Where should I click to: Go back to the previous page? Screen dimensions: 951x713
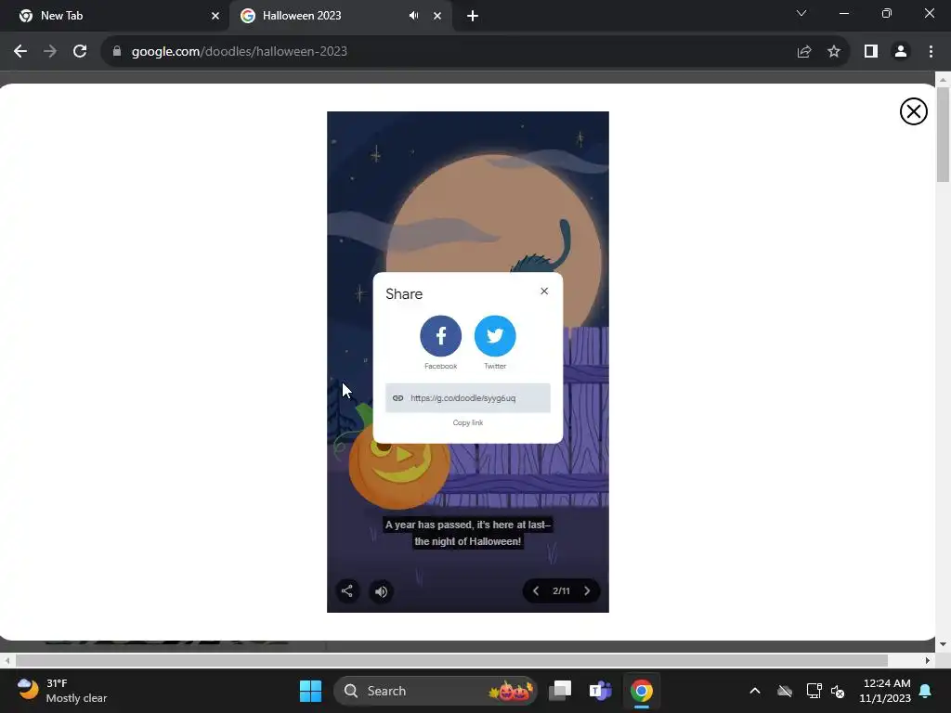point(20,52)
